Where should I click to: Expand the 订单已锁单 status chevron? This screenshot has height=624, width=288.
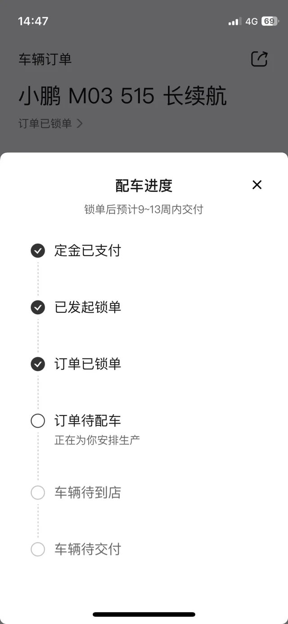80,123
